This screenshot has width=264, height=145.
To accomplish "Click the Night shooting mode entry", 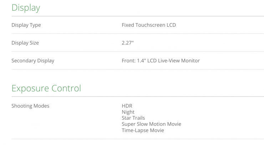I will pos(128,112).
